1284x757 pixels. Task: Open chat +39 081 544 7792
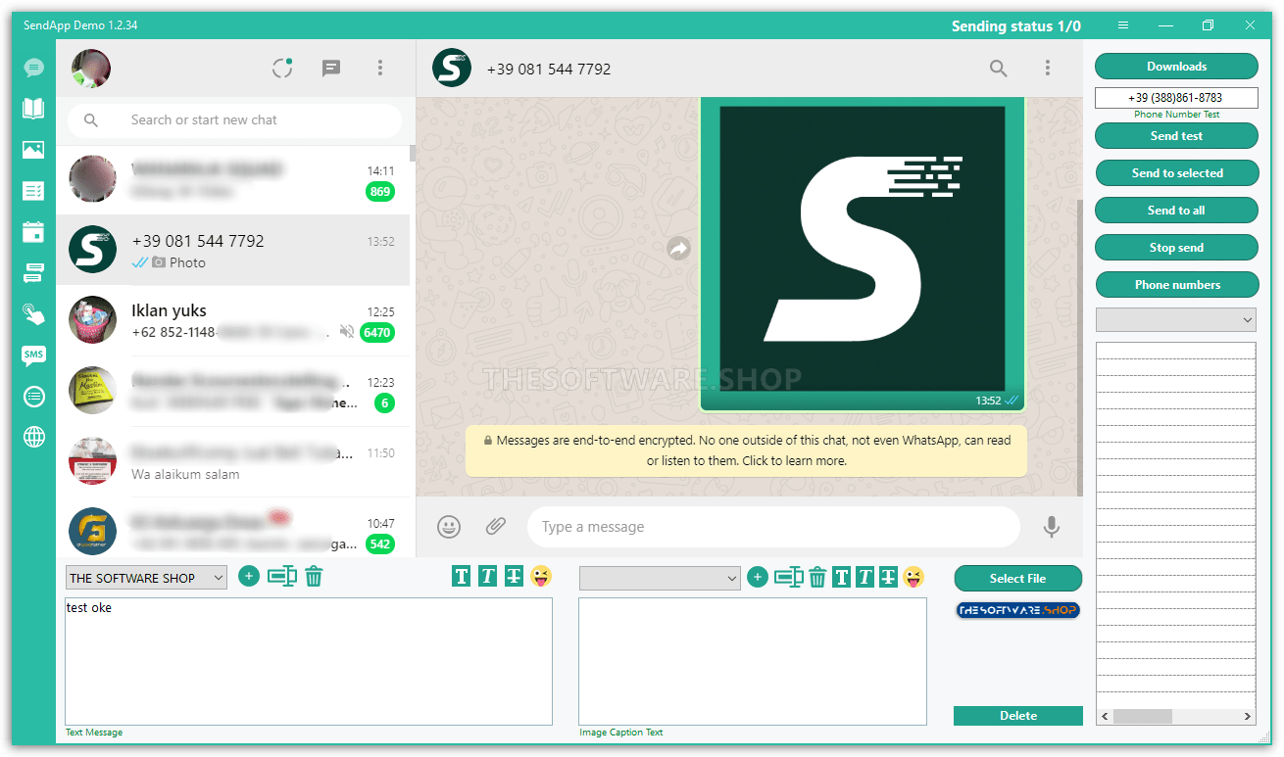click(x=233, y=251)
